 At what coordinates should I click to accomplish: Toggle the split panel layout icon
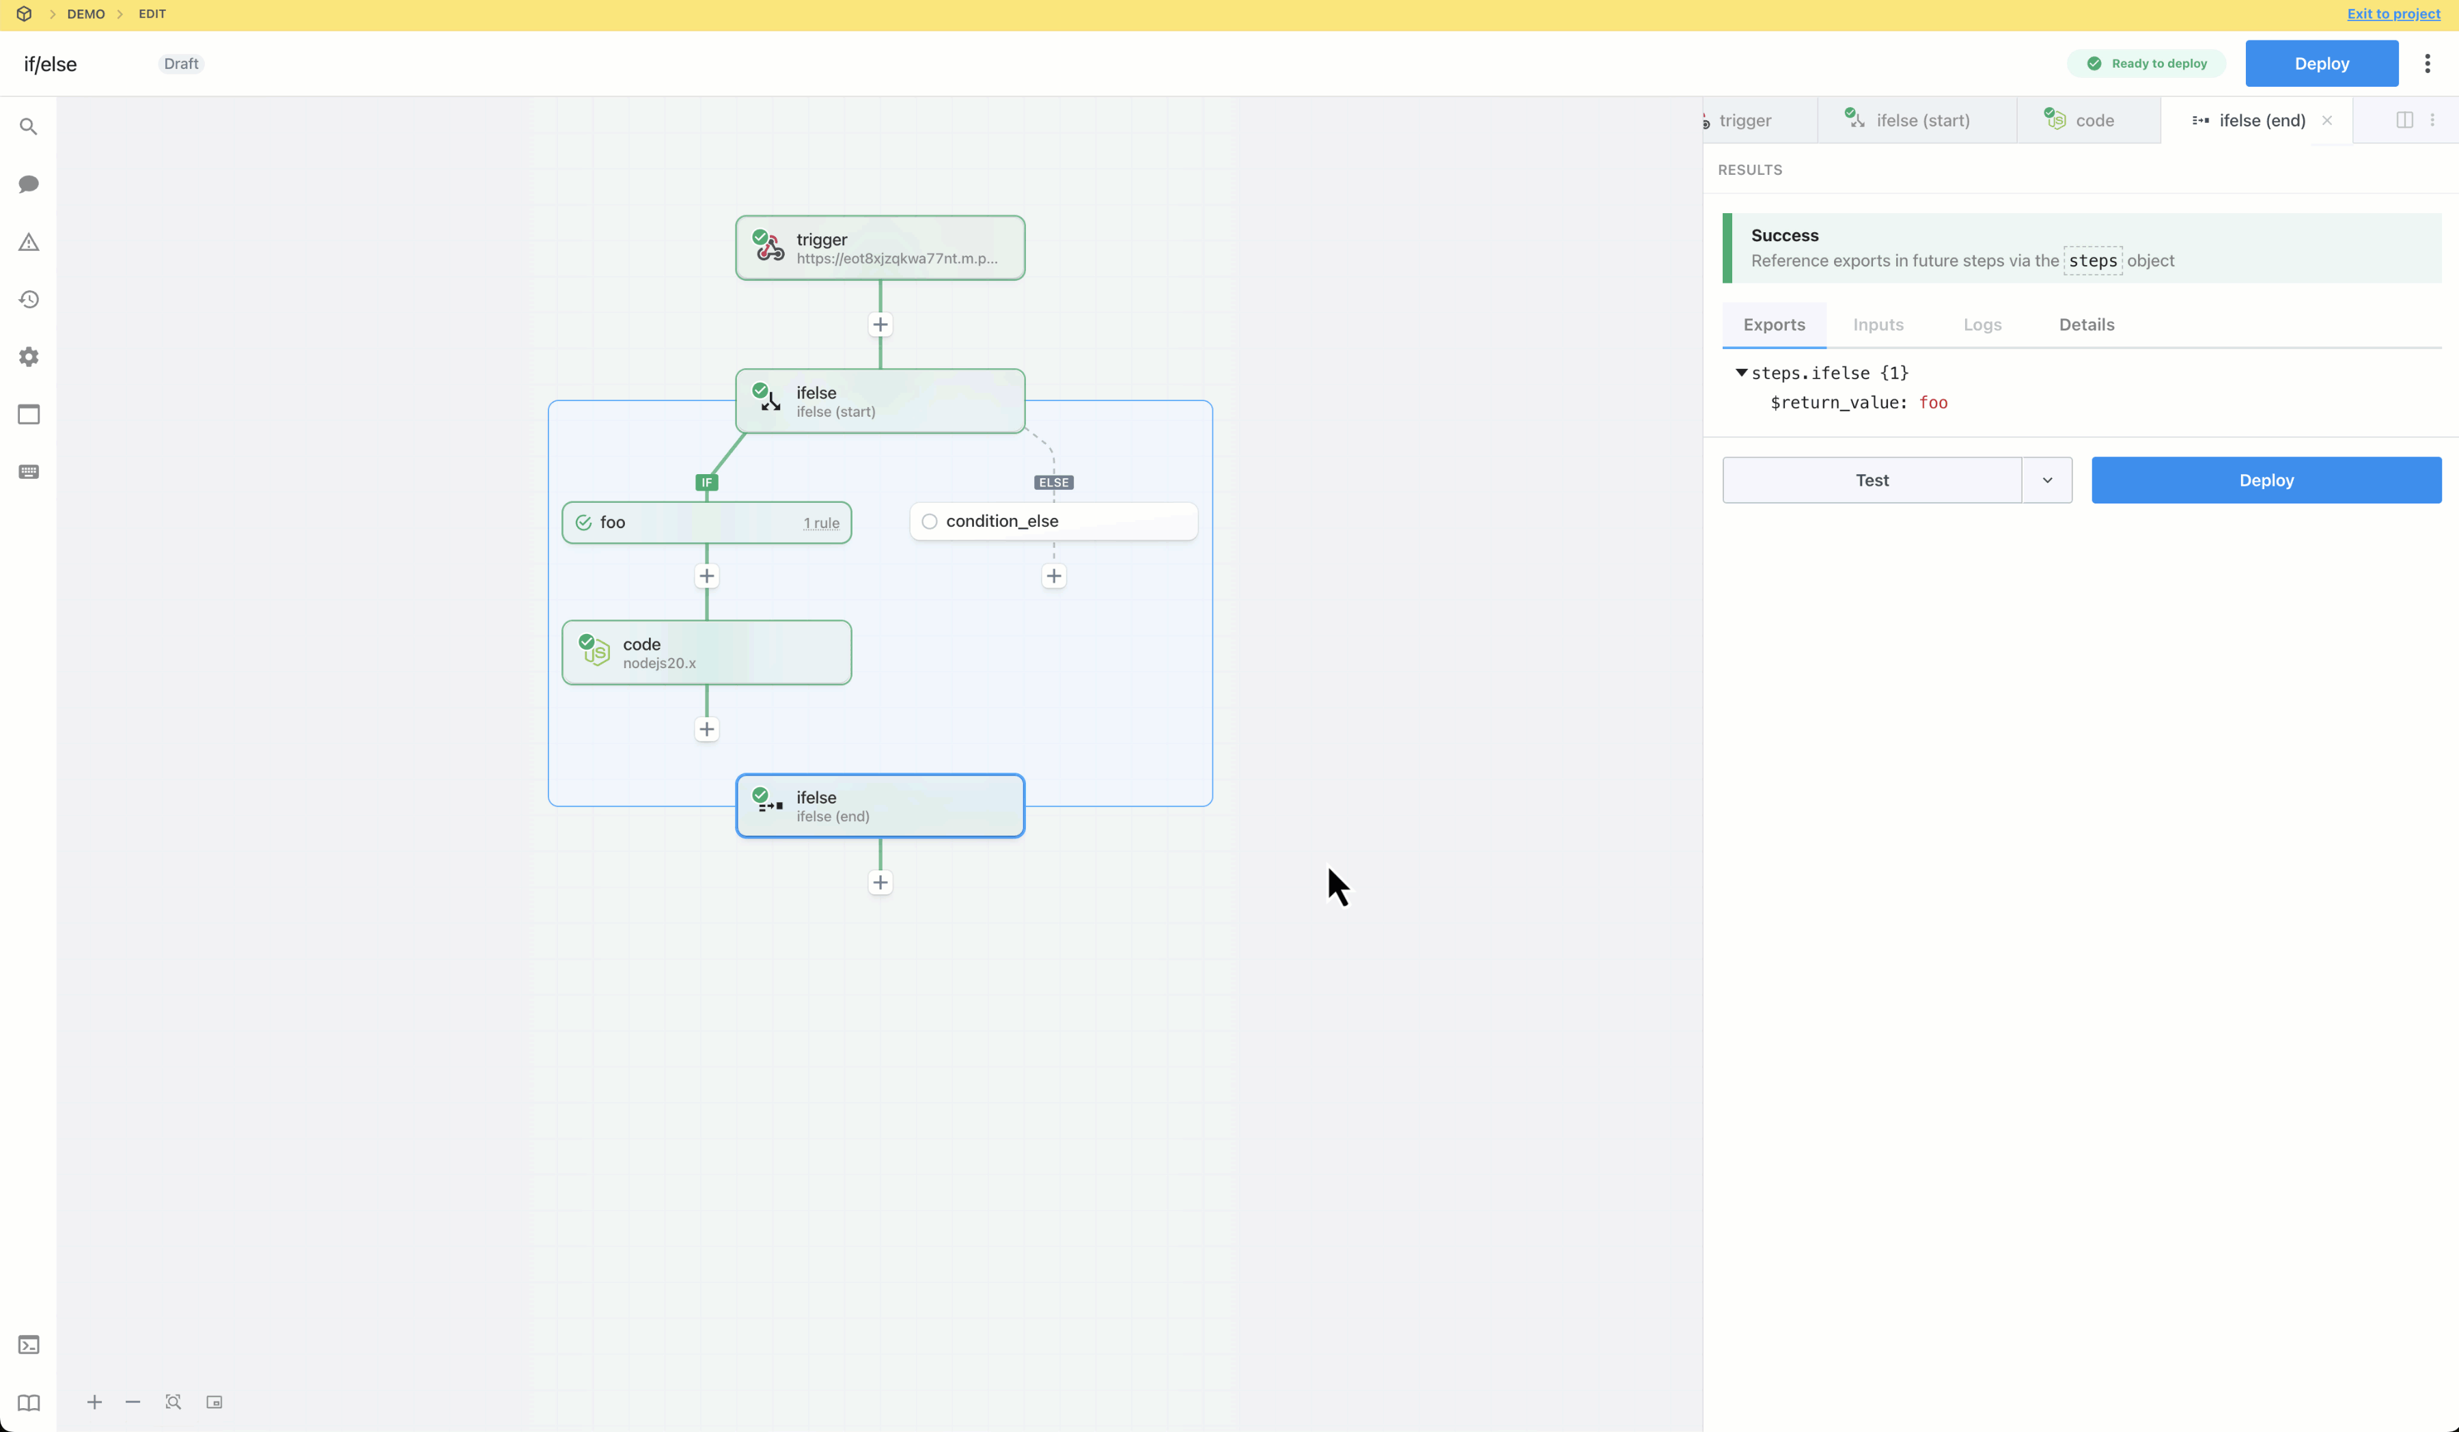(2404, 120)
